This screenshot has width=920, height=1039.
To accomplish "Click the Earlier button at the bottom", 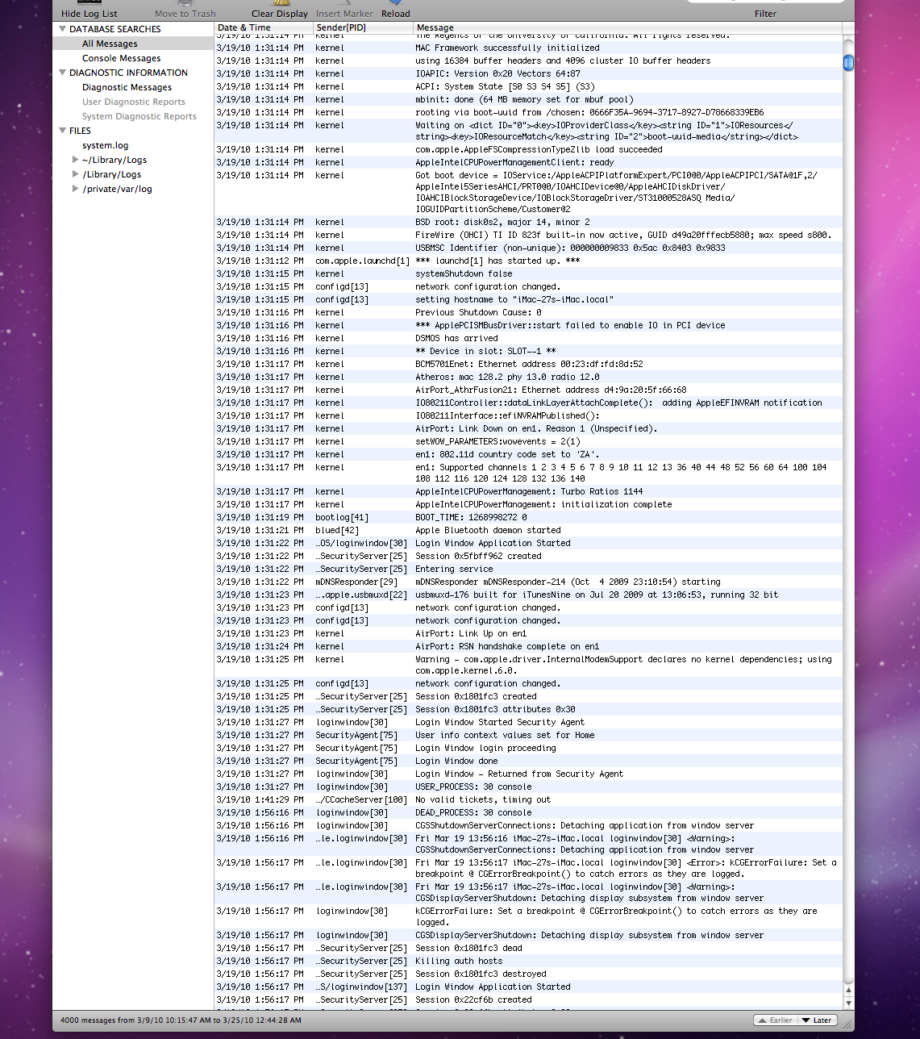I will [x=774, y=1020].
